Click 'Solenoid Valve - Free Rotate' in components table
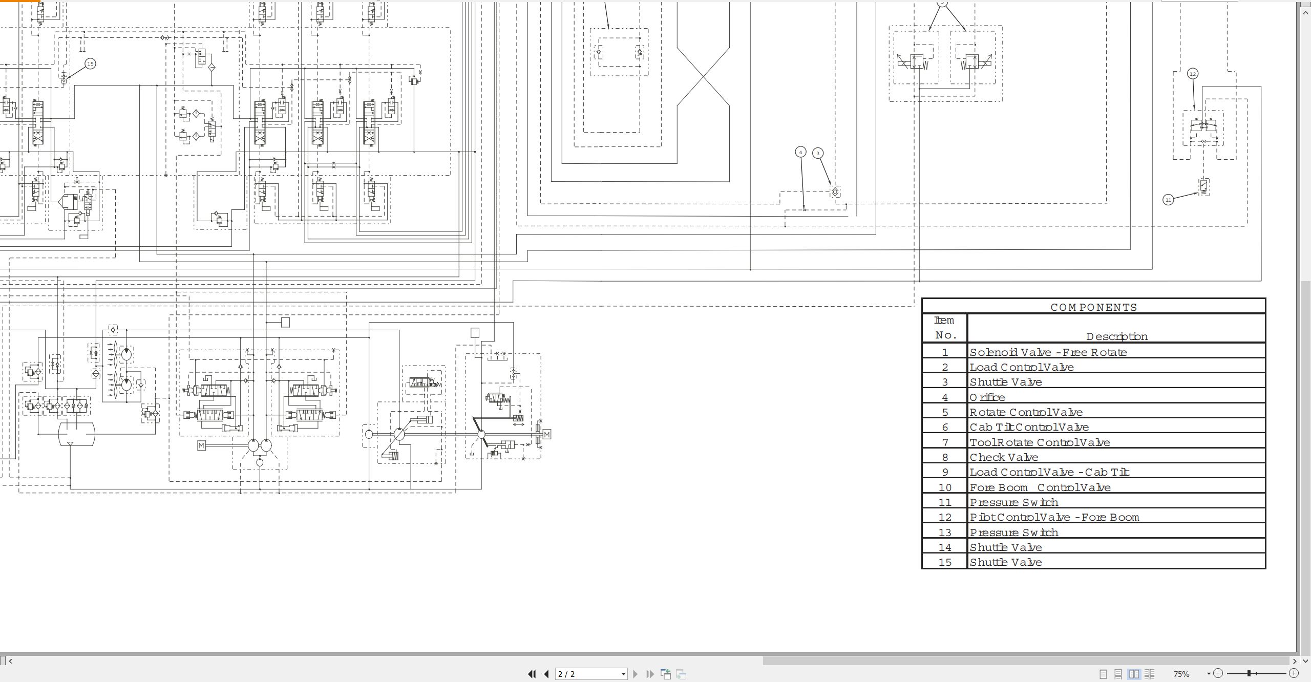Screen dimensions: 1311x682 coord(1048,352)
